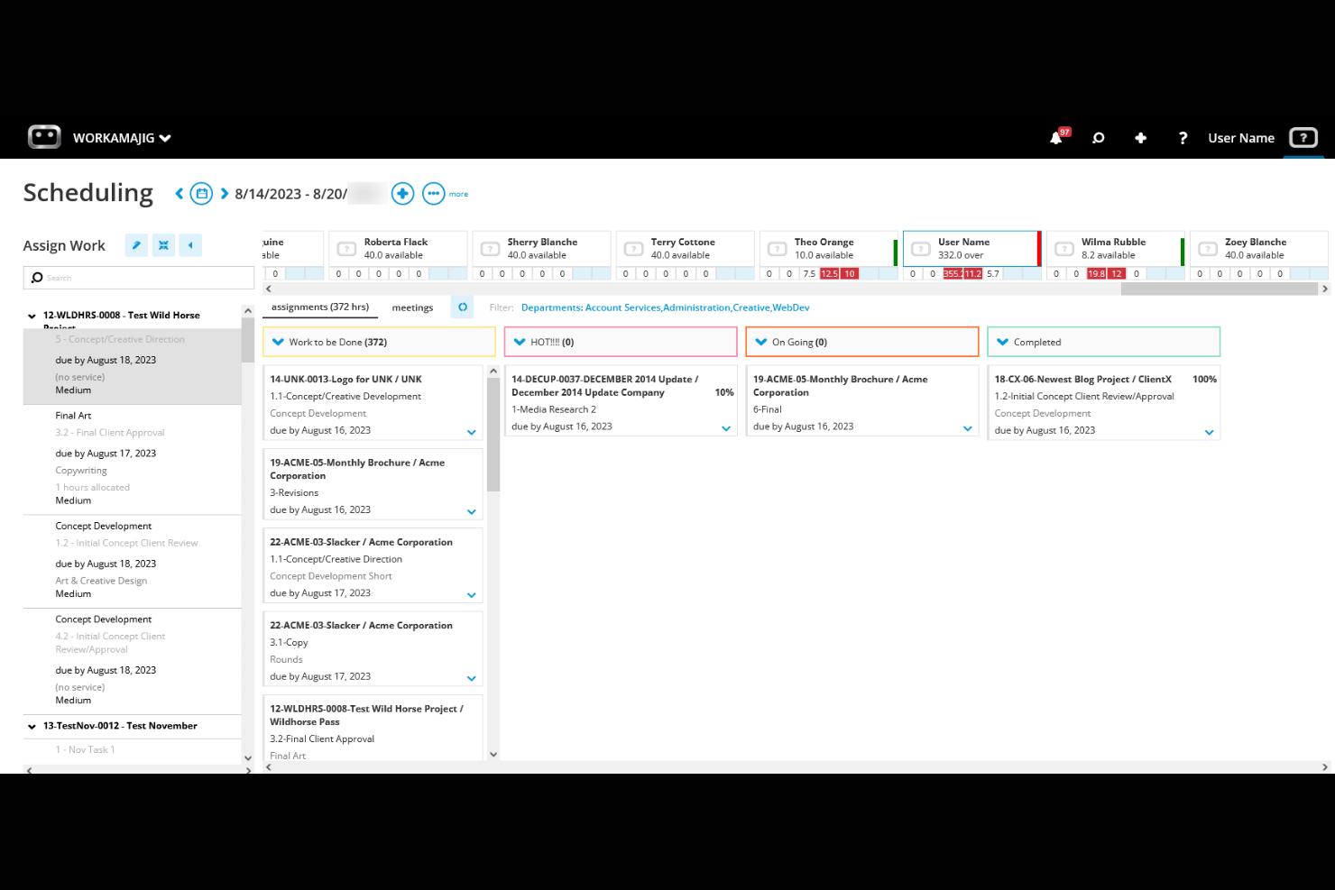Collapse the Work to be Done column

(278, 343)
